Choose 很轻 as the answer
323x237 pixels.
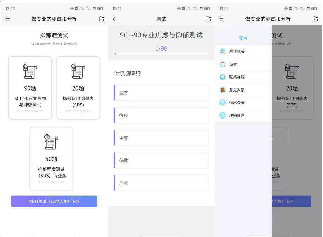[161, 115]
